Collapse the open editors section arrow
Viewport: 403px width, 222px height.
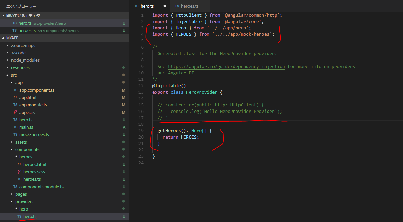(x=3, y=16)
